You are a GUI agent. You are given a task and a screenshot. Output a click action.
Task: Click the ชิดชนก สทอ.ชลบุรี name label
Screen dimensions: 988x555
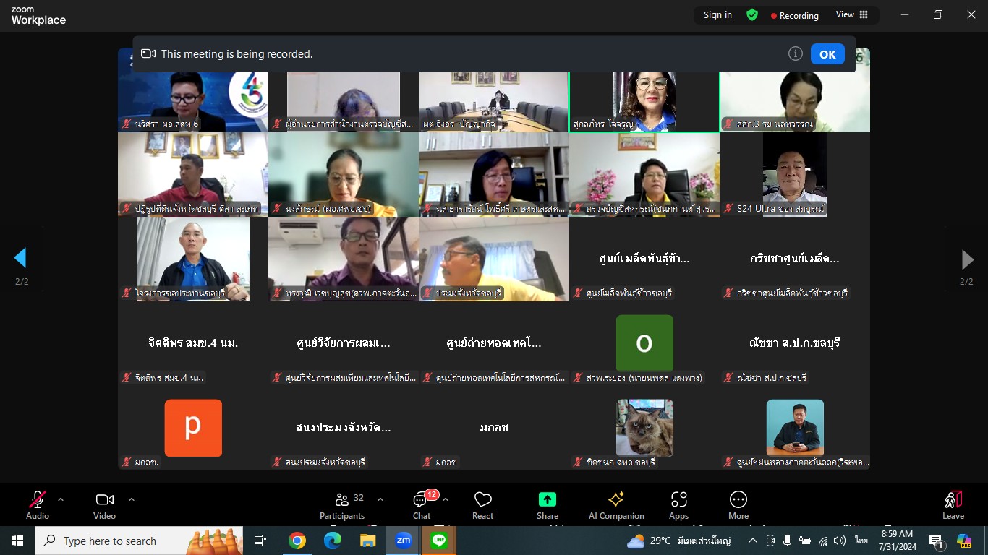tap(621, 462)
